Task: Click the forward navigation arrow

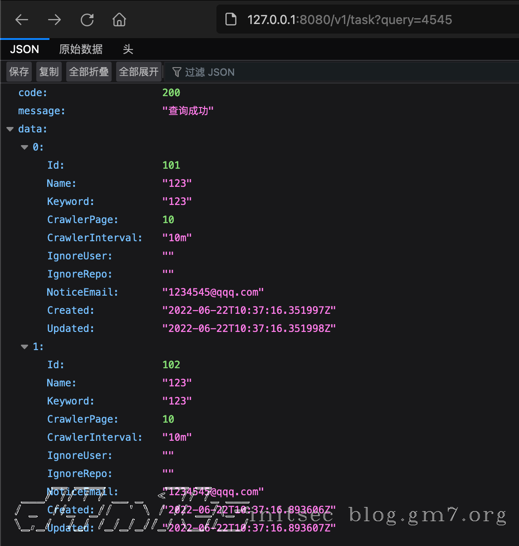Action: [54, 19]
